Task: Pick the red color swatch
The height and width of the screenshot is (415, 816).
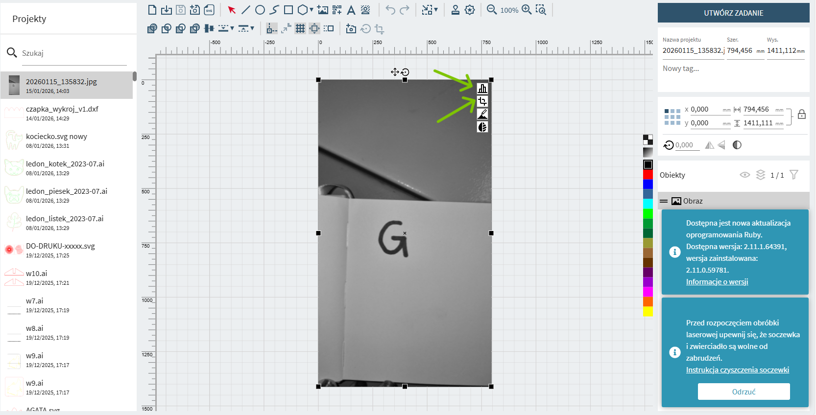Action: pyautogui.click(x=648, y=175)
